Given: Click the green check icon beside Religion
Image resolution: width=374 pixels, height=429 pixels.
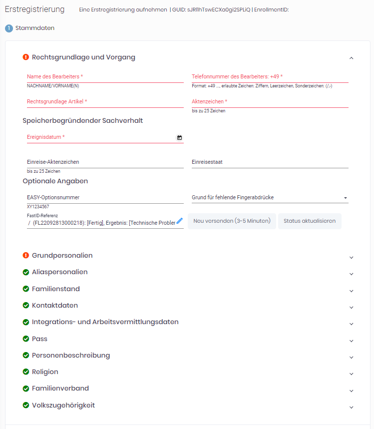Looking at the screenshot, I should pos(26,372).
